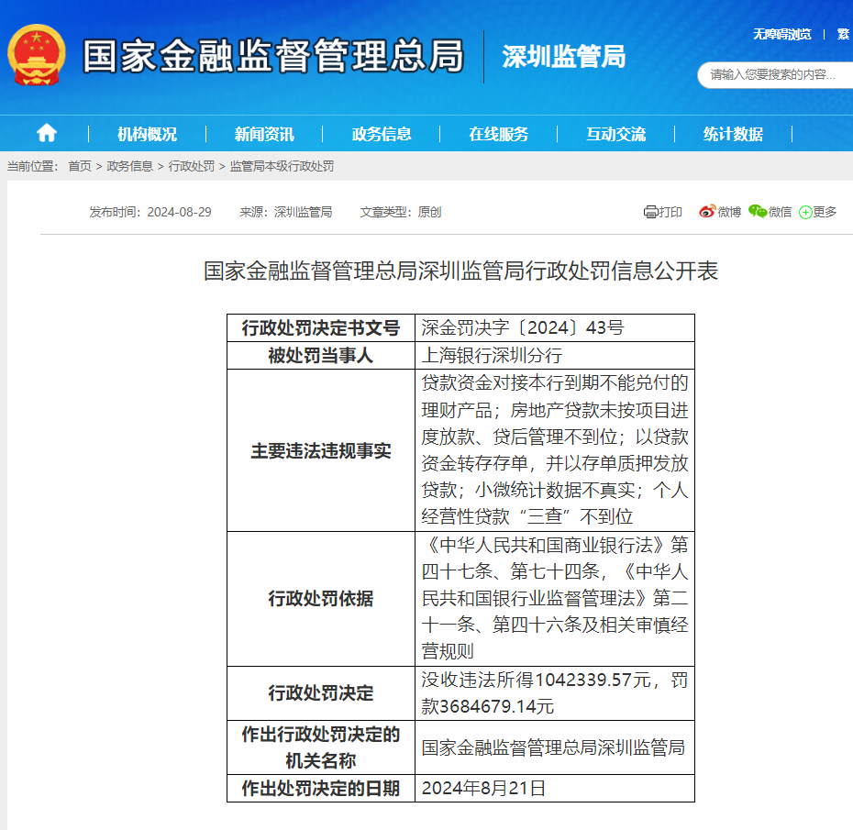This screenshot has height=830, width=853.
Task: Click 更多 share label
Action: [825, 212]
